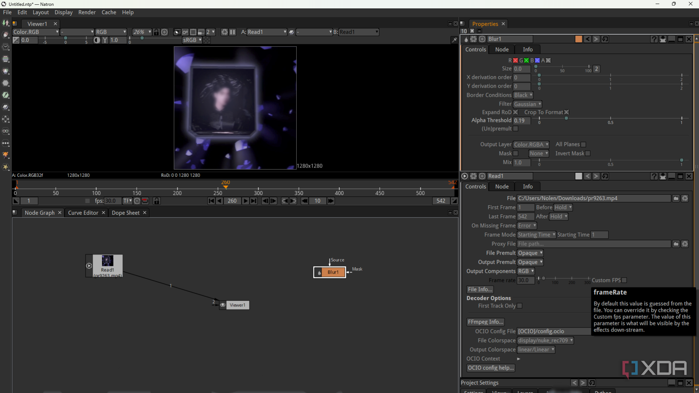Switch to the Curve Editor tab
The width and height of the screenshot is (699, 393).
click(83, 213)
